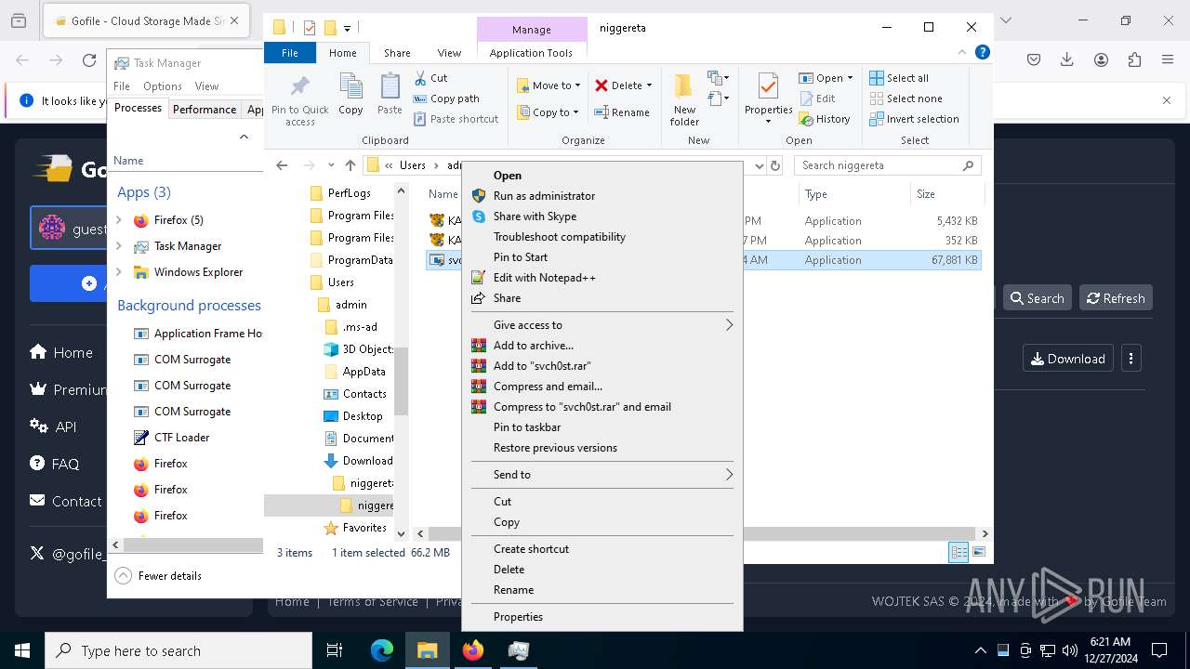
Task: Click the taskbar Type here to search box
Action: click(x=178, y=650)
